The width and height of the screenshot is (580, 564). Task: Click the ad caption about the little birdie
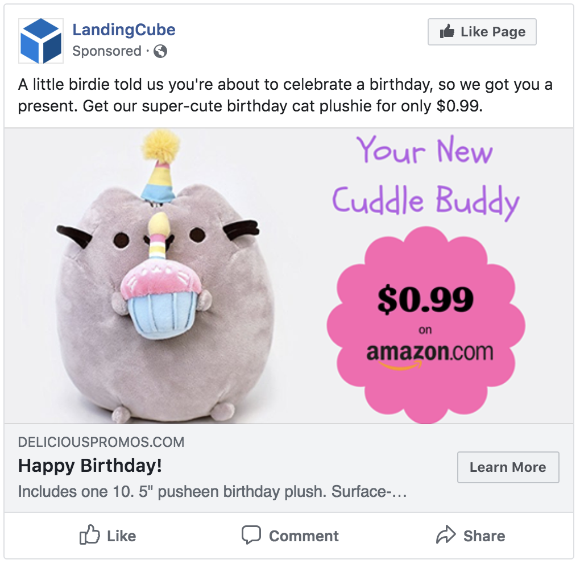(x=285, y=96)
